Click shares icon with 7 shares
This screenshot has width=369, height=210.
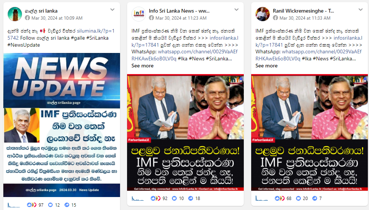click(x=315, y=199)
